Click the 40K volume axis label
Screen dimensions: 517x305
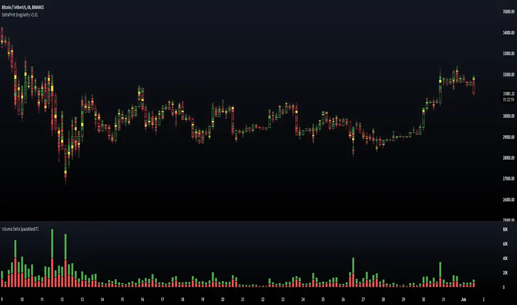[x=505, y=258]
